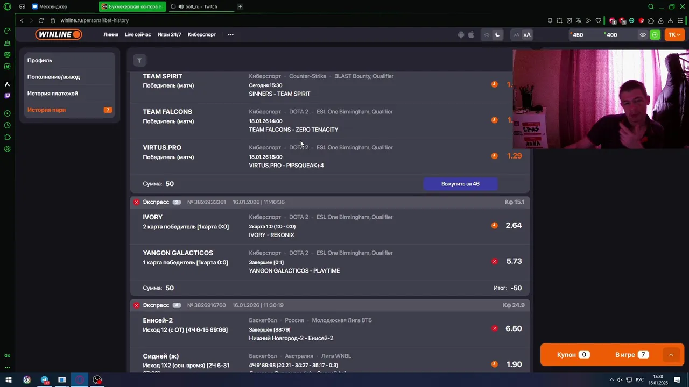
Task: Click the Winline logo
Action: [x=59, y=34]
